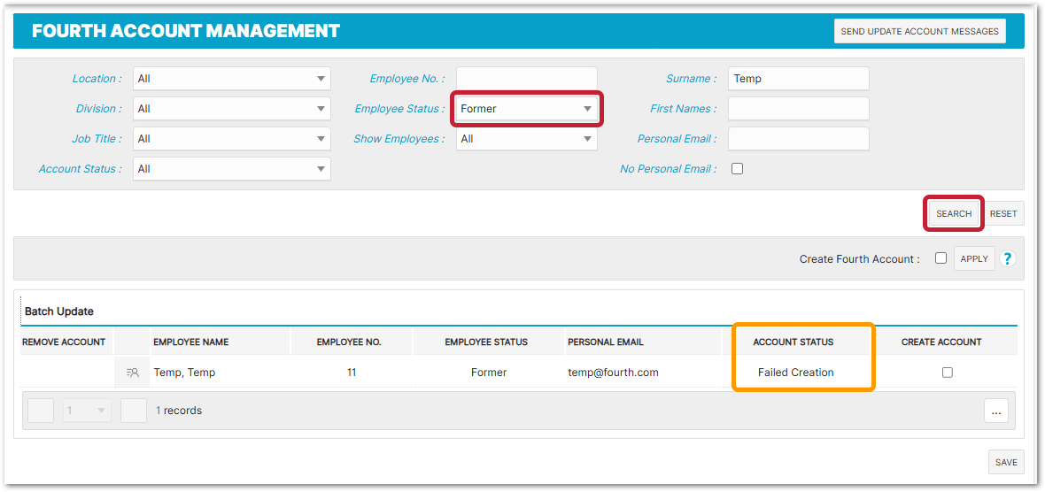
Task: Expand the Account Status filter dropdown
Action: (x=231, y=169)
